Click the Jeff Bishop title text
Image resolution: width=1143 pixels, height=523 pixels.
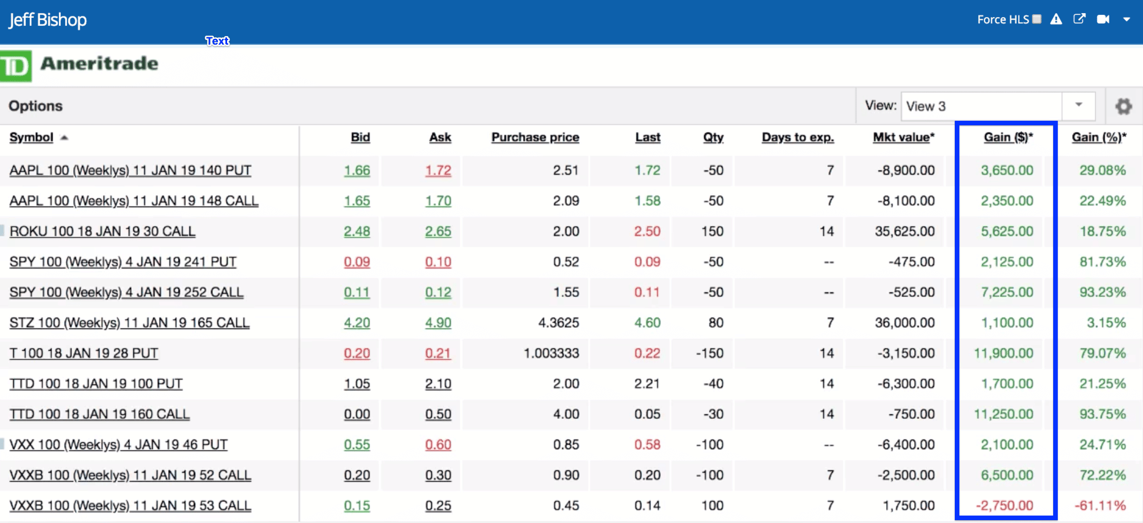[47, 20]
